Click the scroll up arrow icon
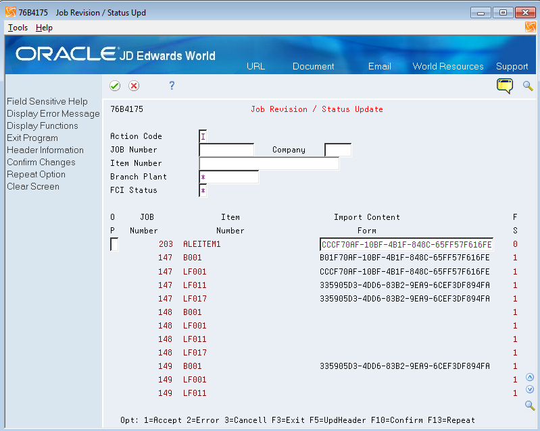The image size is (540, 431). pos(530,377)
